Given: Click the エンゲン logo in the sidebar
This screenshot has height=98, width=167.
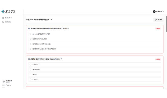Looking at the screenshot, I should click(x=8, y=12).
